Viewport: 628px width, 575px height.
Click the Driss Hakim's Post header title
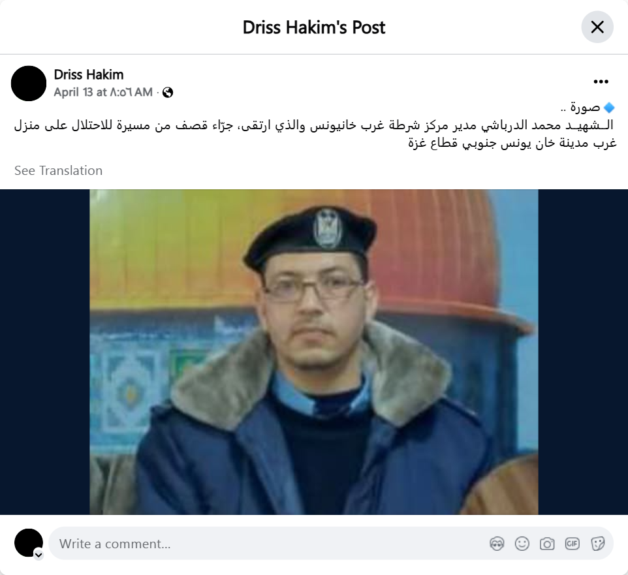(x=314, y=27)
